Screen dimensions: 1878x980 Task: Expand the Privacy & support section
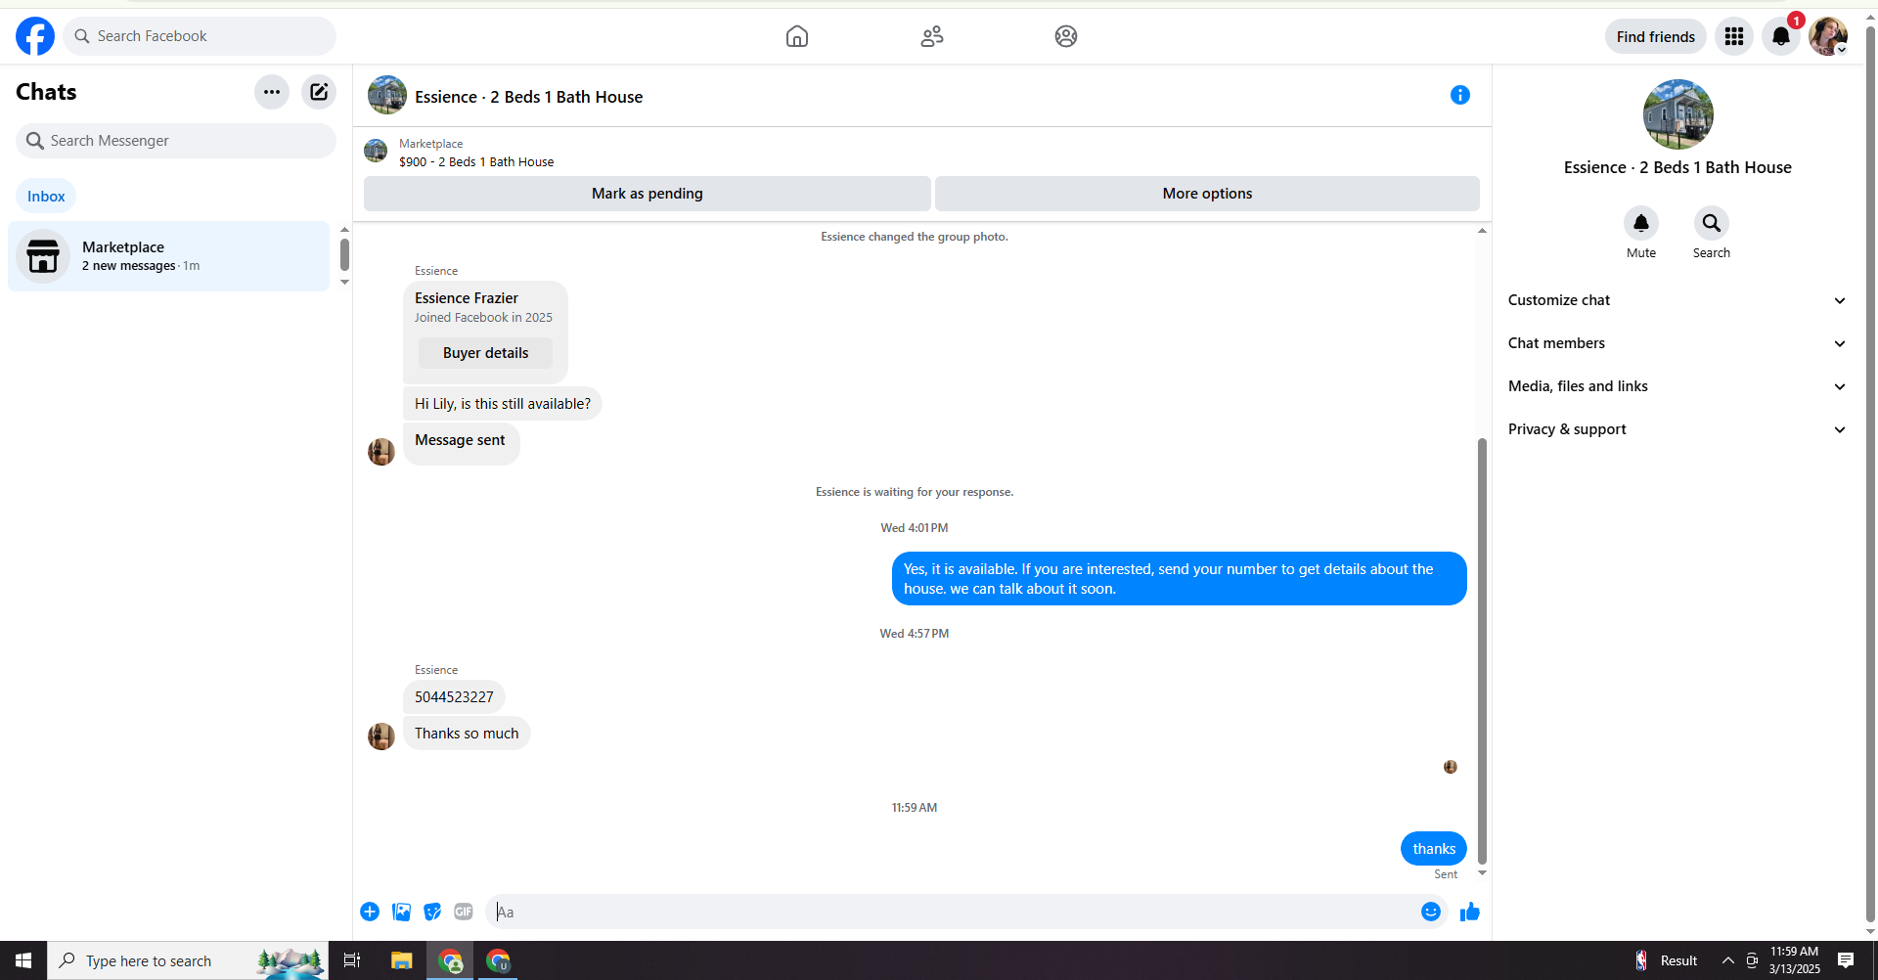(x=1677, y=429)
